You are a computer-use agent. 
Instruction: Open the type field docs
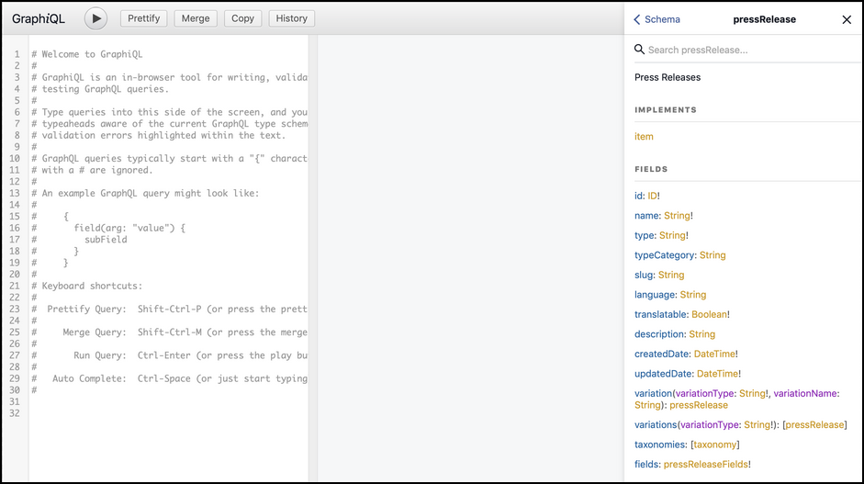(x=645, y=235)
